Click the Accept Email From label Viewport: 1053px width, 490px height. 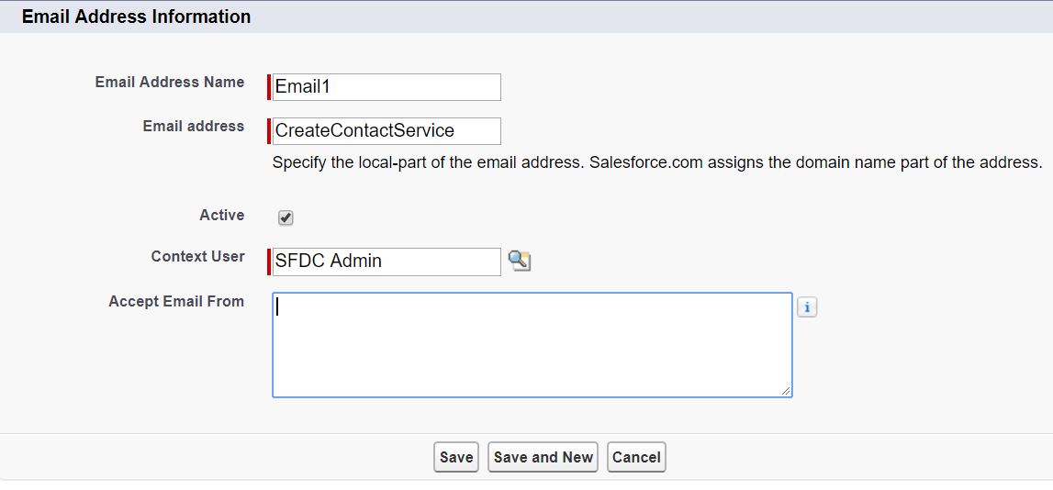click(176, 301)
